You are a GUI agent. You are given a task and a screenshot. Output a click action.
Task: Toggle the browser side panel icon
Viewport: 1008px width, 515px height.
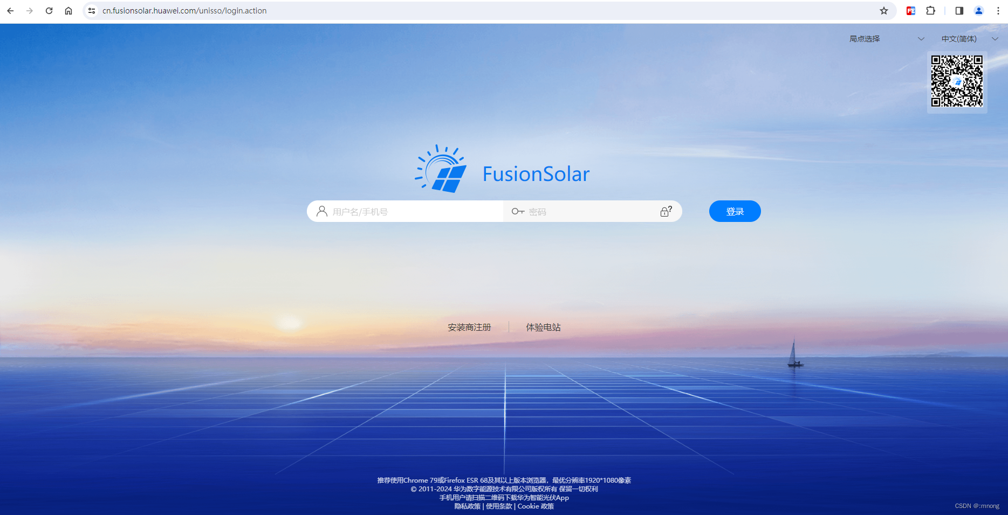click(959, 11)
